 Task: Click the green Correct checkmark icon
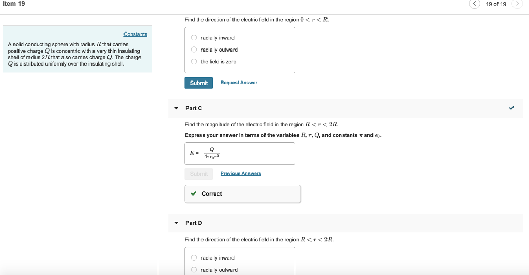pyautogui.click(x=194, y=193)
